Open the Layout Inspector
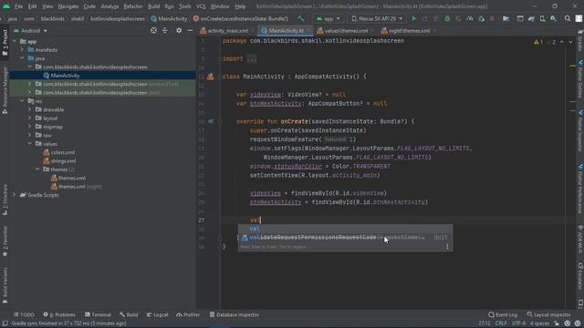The width and height of the screenshot is (584, 328). point(549,314)
